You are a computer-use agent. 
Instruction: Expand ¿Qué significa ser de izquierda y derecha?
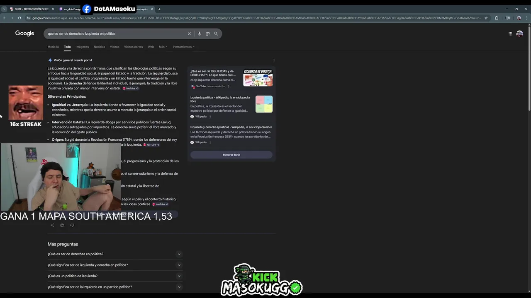(x=115, y=265)
